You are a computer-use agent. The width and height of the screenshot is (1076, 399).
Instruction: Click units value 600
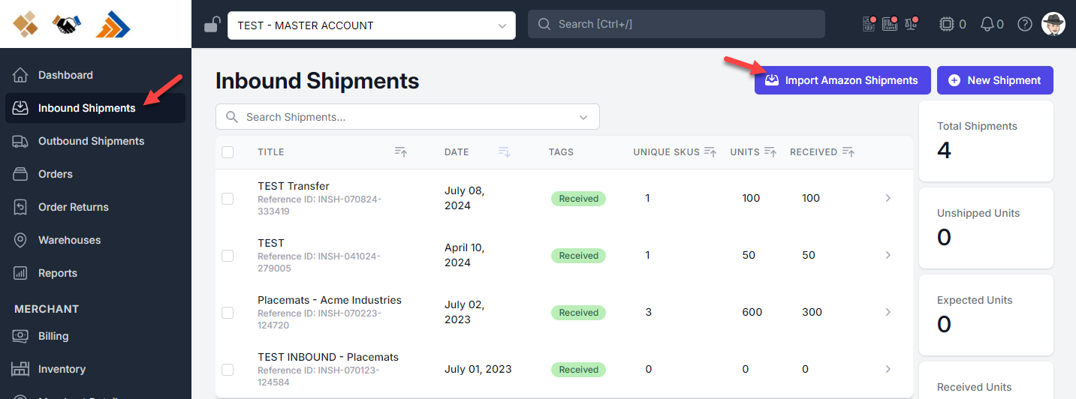click(x=752, y=312)
